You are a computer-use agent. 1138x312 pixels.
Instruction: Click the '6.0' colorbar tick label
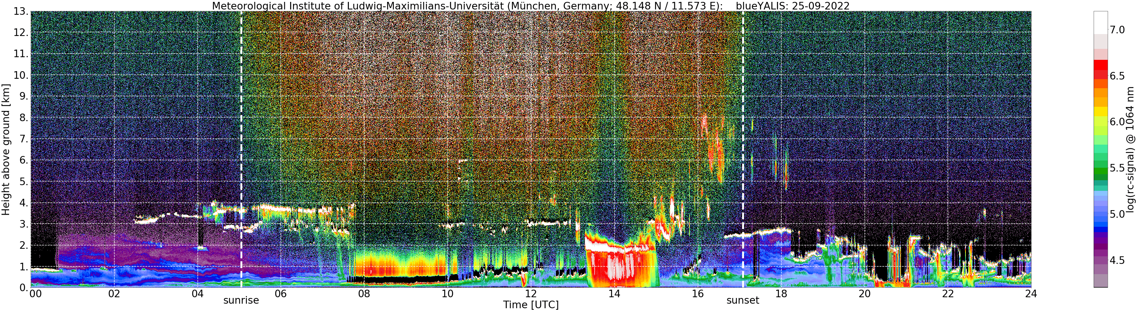[x=1117, y=122]
